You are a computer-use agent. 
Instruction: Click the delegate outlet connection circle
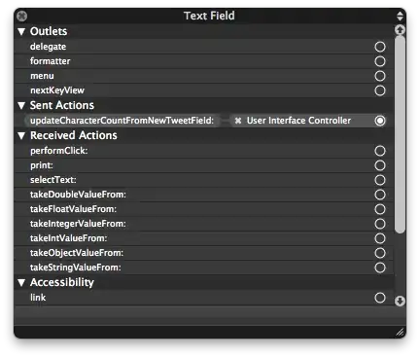pyautogui.click(x=380, y=47)
